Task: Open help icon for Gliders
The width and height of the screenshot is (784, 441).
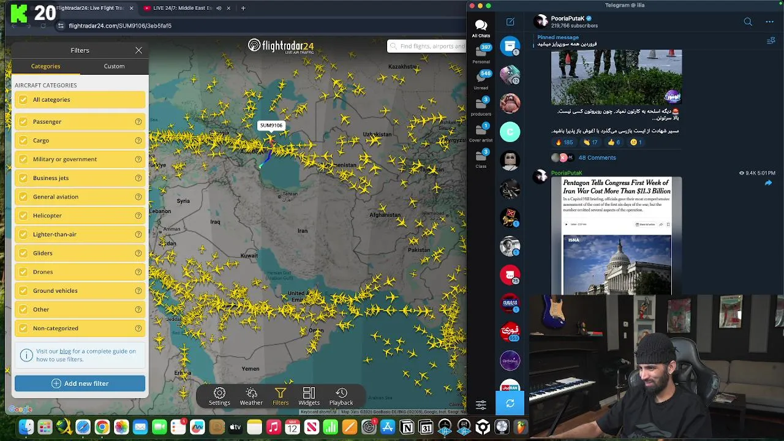Action: [138, 253]
